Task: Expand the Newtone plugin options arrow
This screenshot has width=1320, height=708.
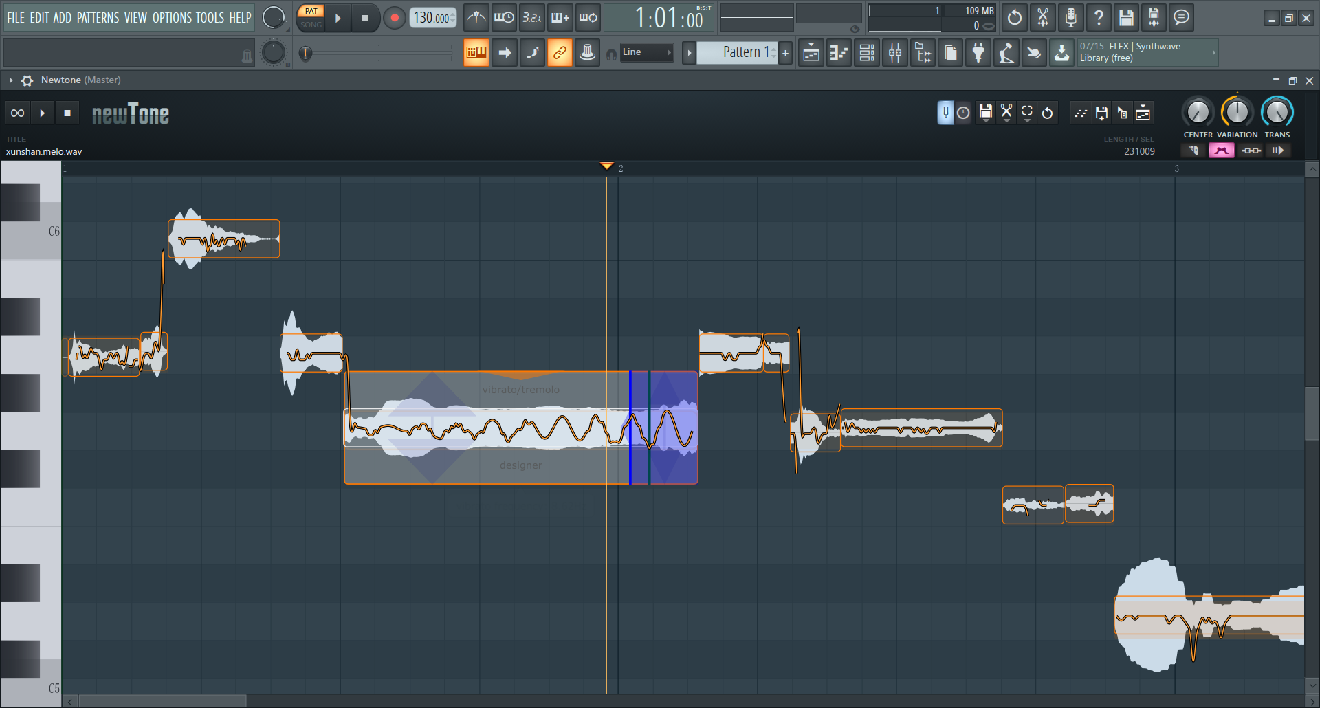Action: pyautogui.click(x=11, y=80)
